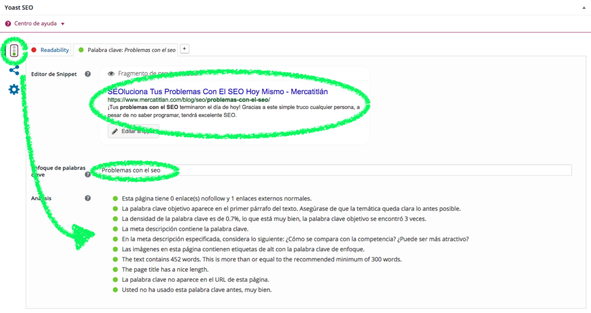Click the Yoast SEO panel title

point(19,8)
